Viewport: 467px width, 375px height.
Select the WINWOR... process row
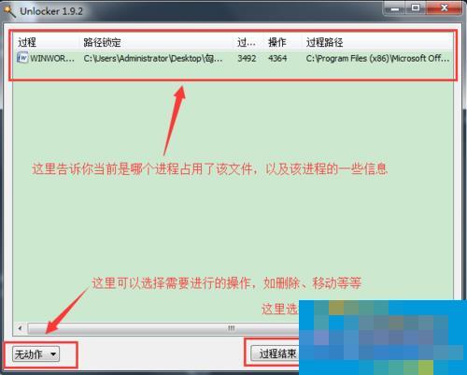click(233, 58)
